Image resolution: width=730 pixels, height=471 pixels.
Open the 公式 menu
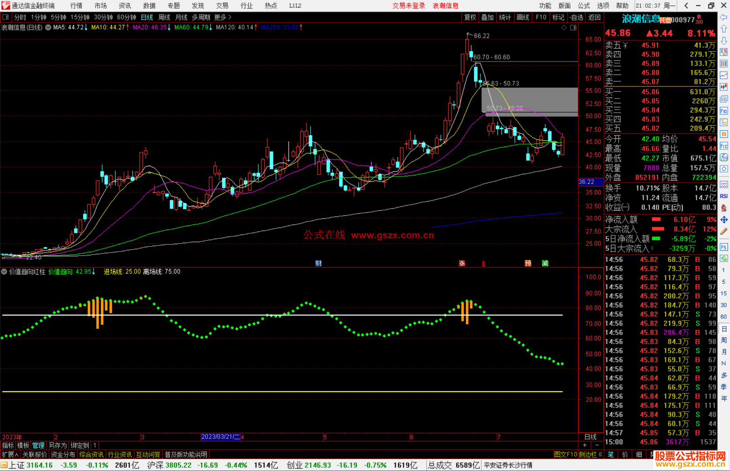583,5
